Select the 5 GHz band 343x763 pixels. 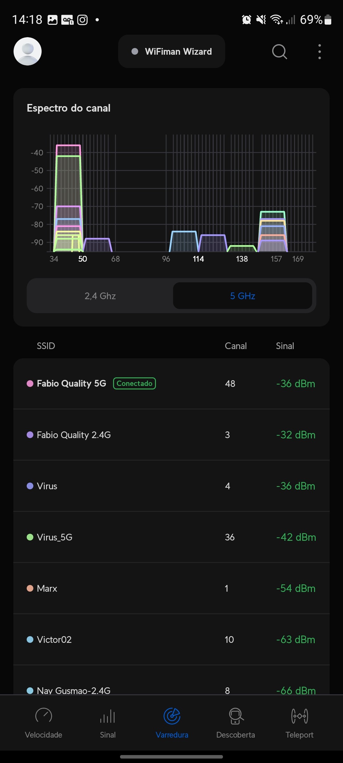[x=243, y=296]
